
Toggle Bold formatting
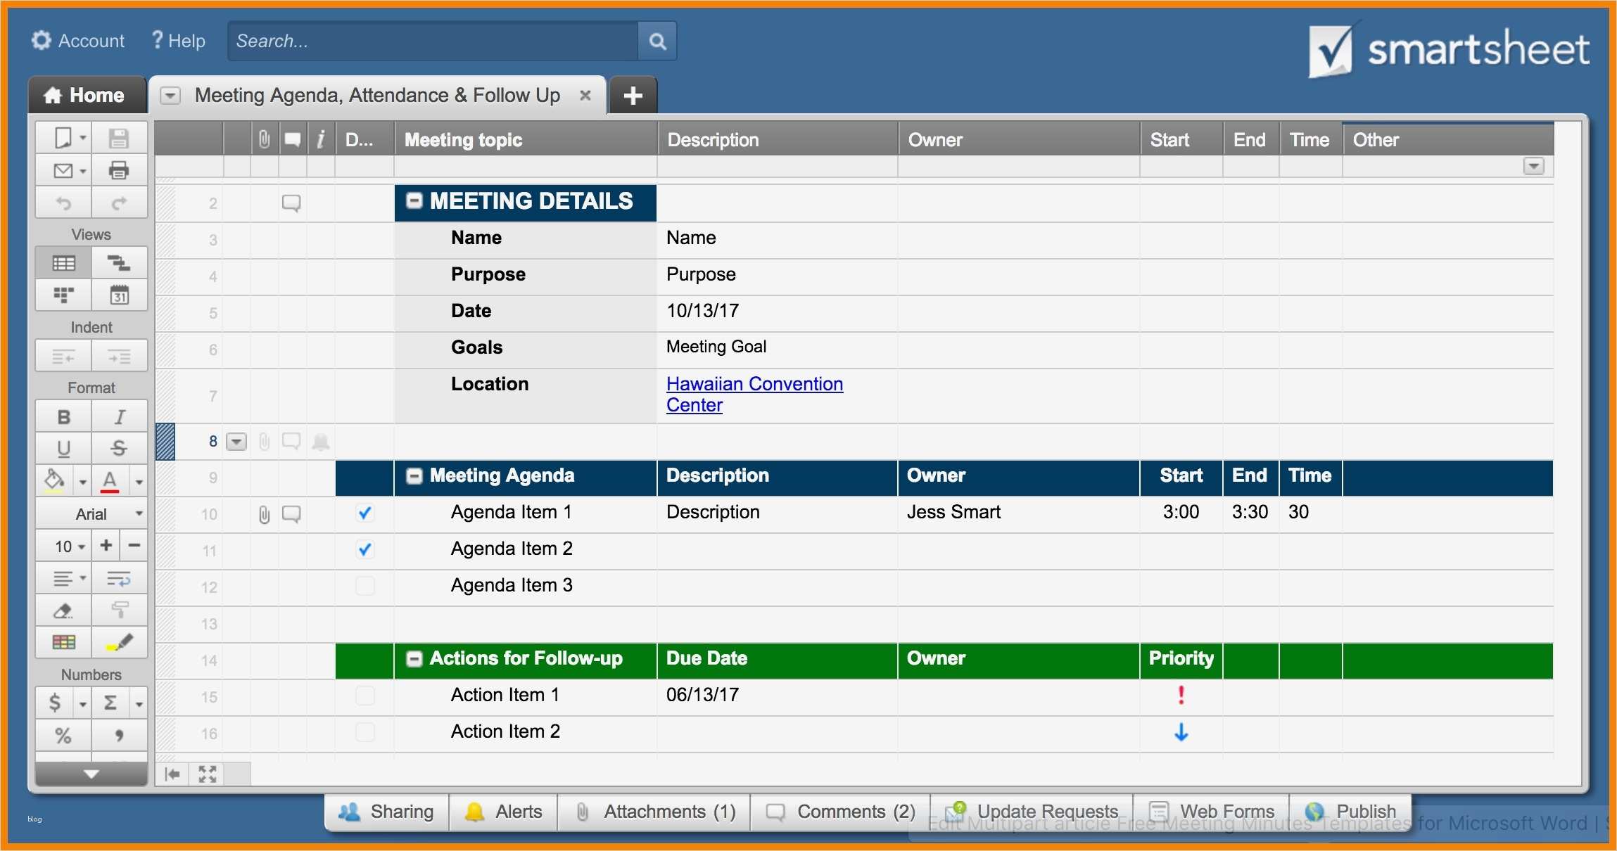tap(63, 417)
